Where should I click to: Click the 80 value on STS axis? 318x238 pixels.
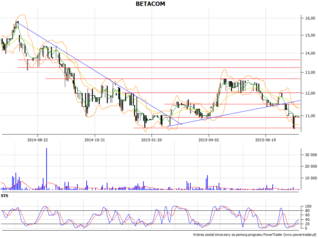(x=307, y=211)
